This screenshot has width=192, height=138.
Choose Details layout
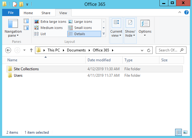pyautogui.click(x=84, y=34)
